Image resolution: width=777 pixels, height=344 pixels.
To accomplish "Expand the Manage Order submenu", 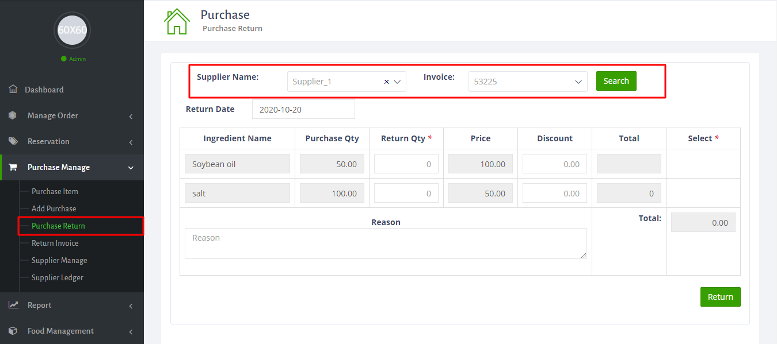I will click(x=131, y=116).
